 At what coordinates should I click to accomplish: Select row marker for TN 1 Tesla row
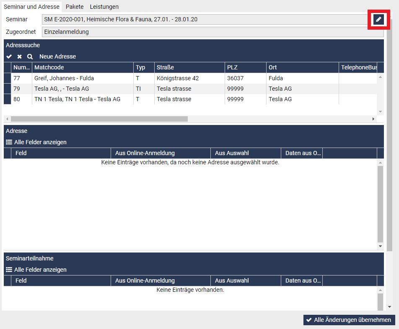coord(8,99)
